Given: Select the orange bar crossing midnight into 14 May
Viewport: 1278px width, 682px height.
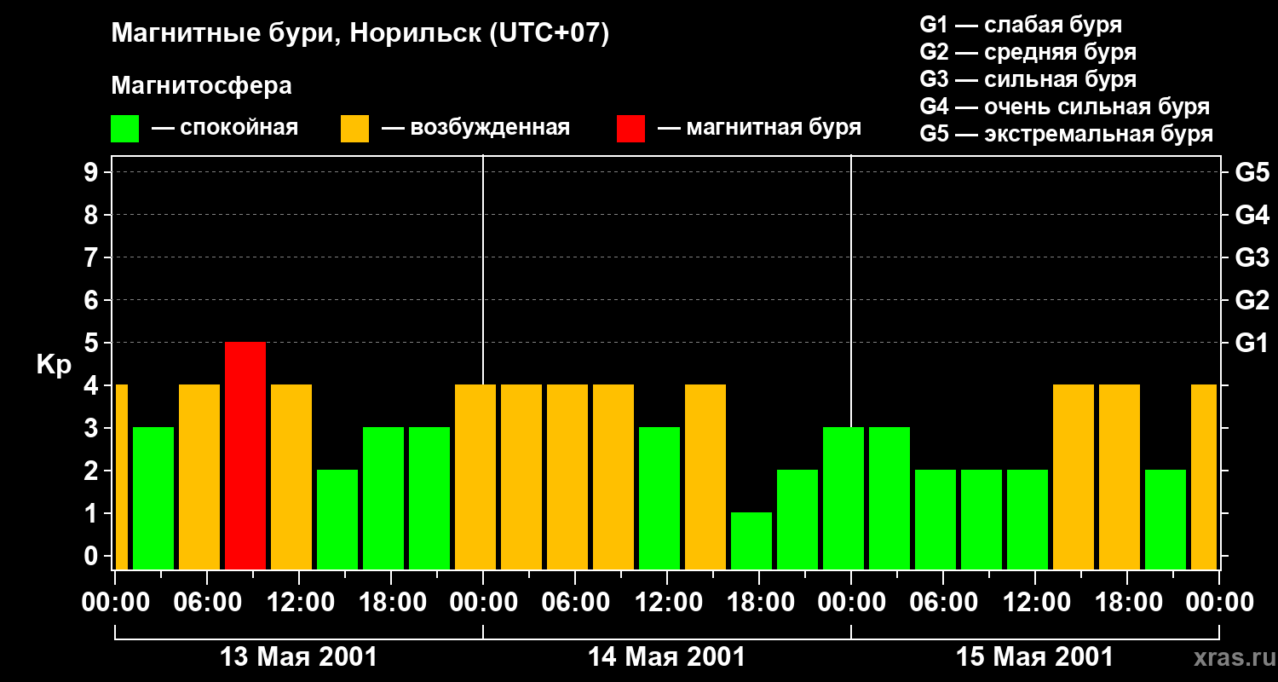Looking at the screenshot, I should click(x=475, y=477).
